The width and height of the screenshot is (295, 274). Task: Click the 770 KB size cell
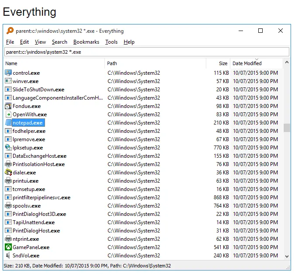point(221,148)
